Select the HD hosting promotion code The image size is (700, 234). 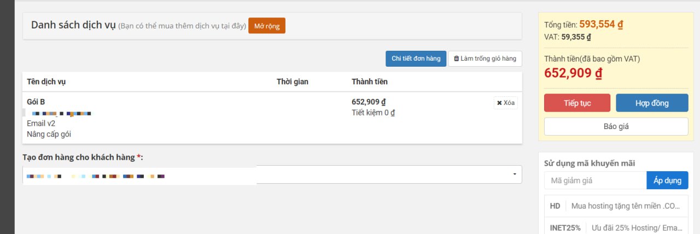click(616, 206)
